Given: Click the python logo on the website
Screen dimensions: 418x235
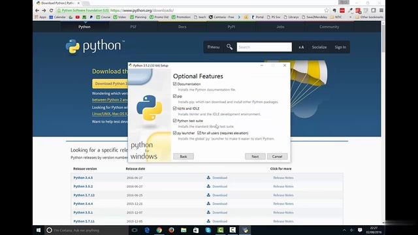Looking at the screenshot, I should click(x=95, y=46).
